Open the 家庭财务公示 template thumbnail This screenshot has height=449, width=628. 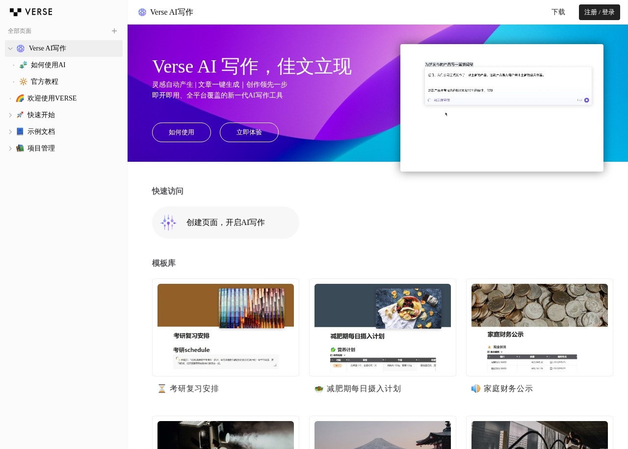[x=540, y=327]
